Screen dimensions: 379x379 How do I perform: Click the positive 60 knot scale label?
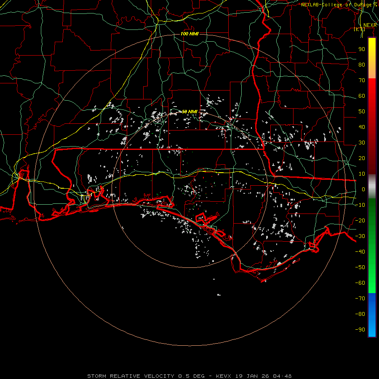[x=362, y=96]
